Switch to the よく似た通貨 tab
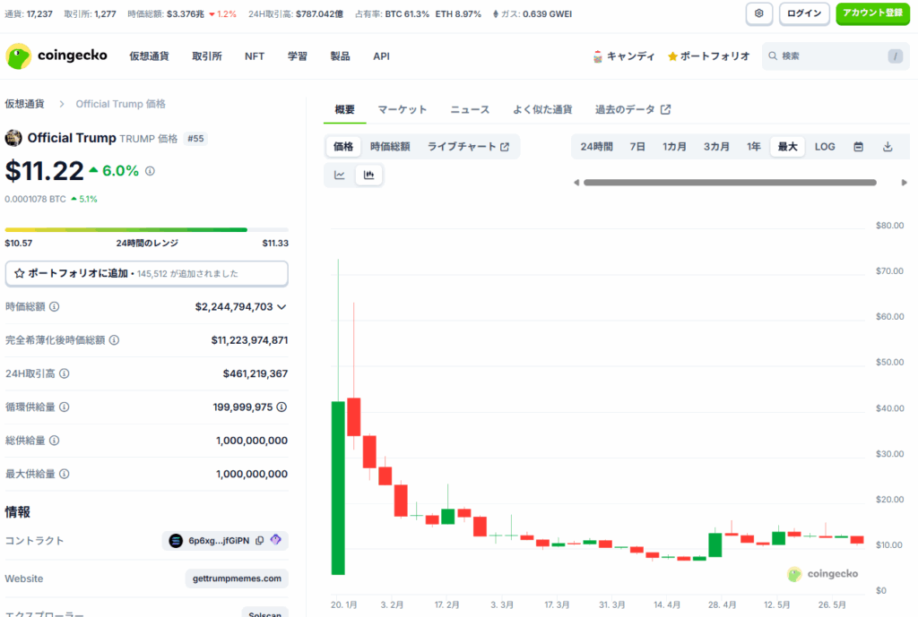The height and width of the screenshot is (617, 918). pos(542,109)
